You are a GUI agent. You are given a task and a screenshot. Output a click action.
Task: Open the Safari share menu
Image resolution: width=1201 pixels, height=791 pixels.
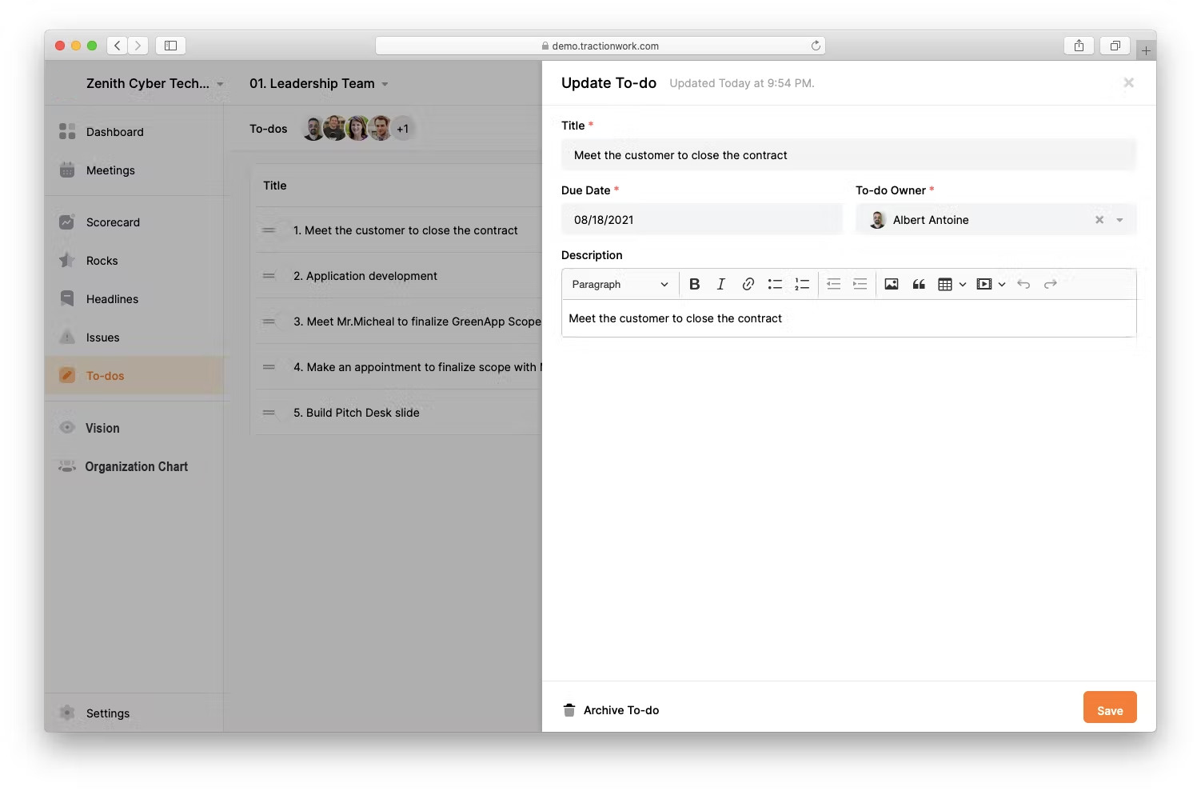tap(1079, 46)
